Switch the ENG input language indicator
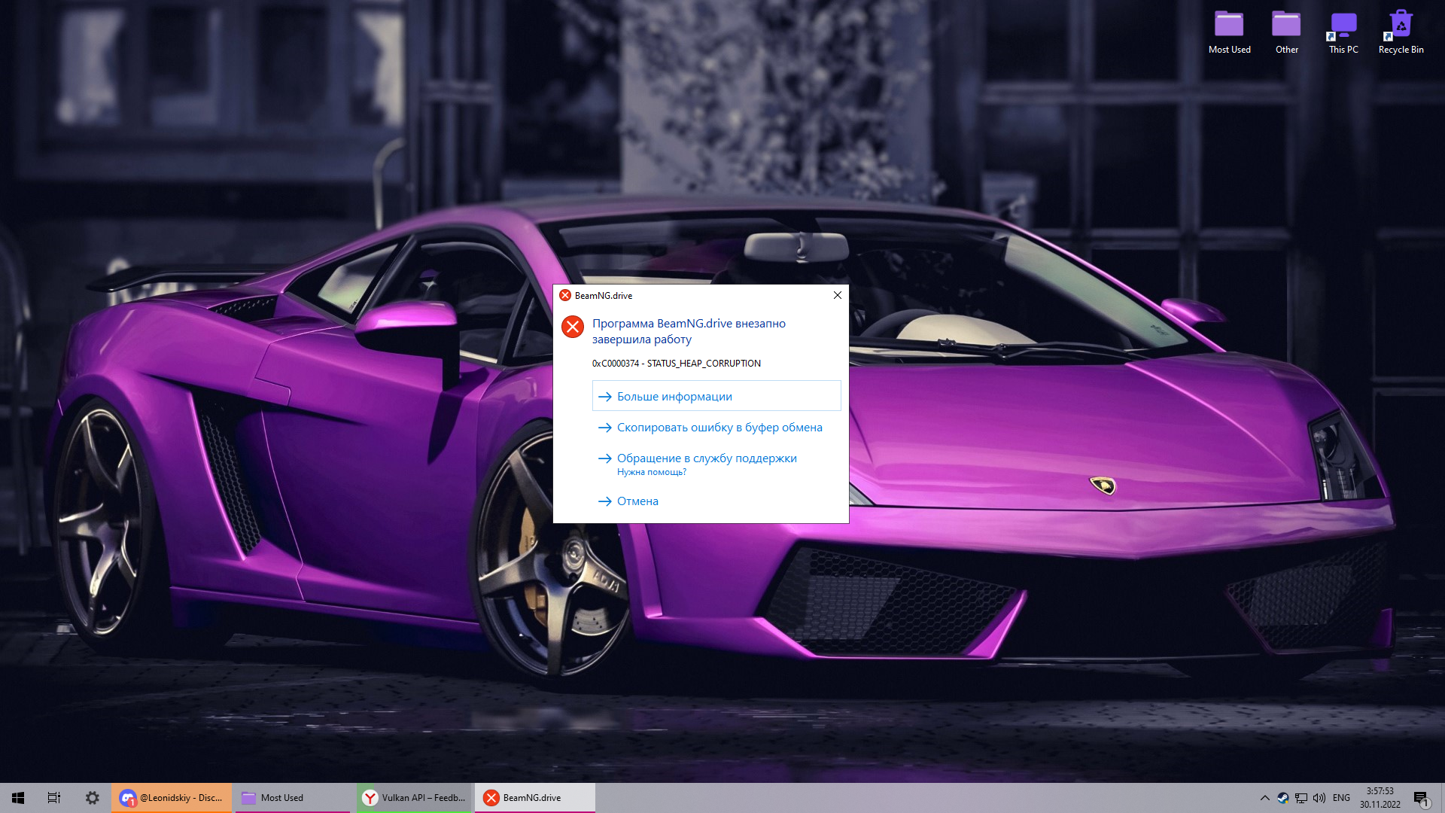Screen dimensions: 1445x813 (1341, 798)
